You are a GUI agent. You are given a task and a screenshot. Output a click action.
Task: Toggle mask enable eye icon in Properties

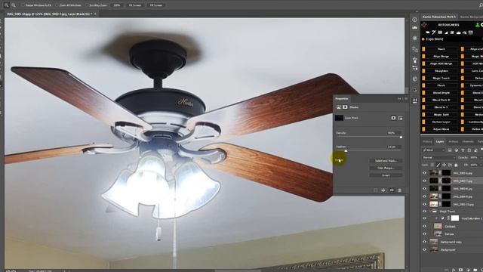392,190
